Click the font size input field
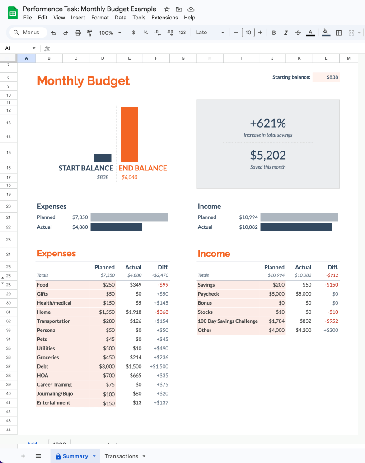 pyautogui.click(x=248, y=33)
